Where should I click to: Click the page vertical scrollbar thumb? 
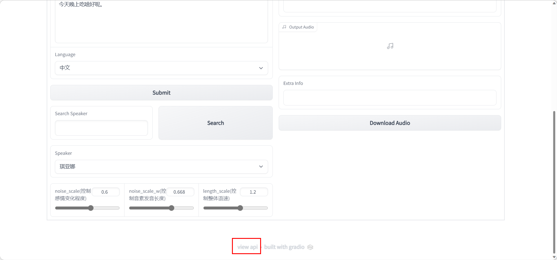[554, 182]
